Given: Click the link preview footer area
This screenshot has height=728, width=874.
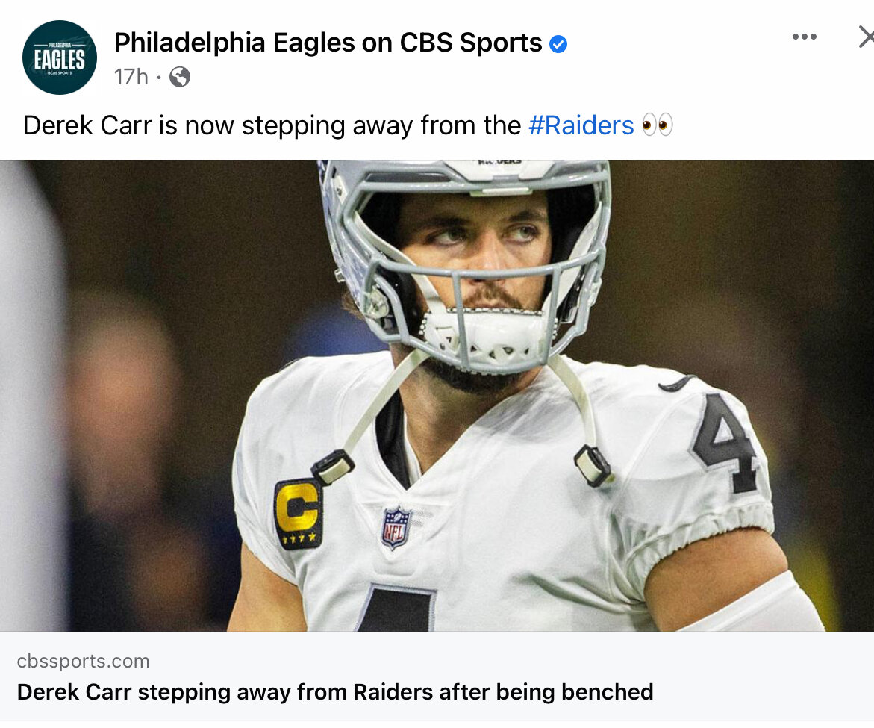Looking at the screenshot, I should point(437,676).
